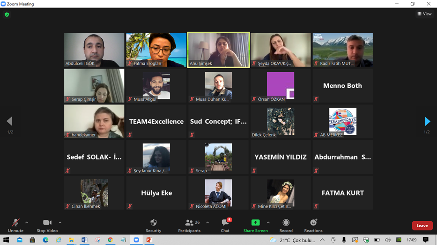This screenshot has height=245, width=437.
Task: Expand share options arrow beside Share Screen
Action: [268, 223]
